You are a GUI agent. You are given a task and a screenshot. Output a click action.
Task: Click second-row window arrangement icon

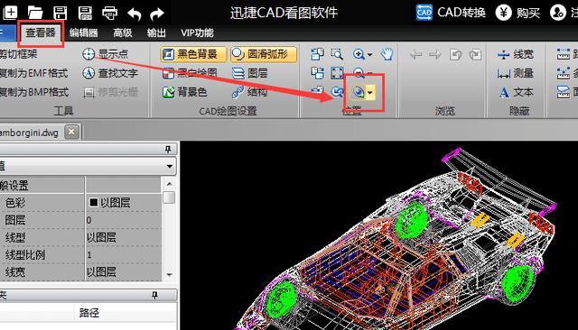317,73
